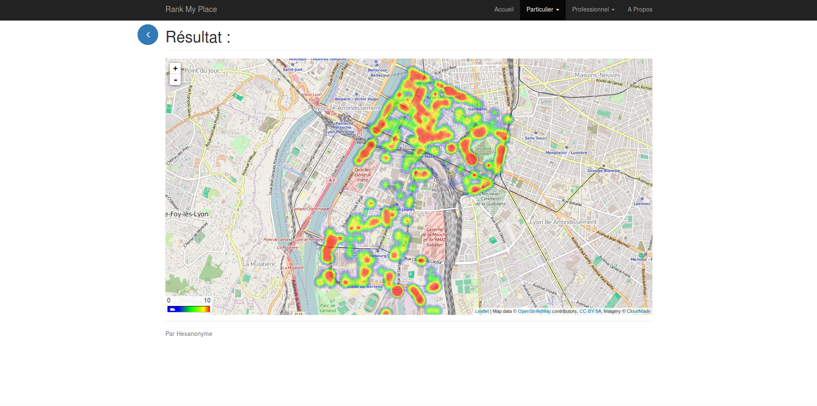
Task: Click the Lyon 2e Arrondissement map label
Action: point(347,108)
